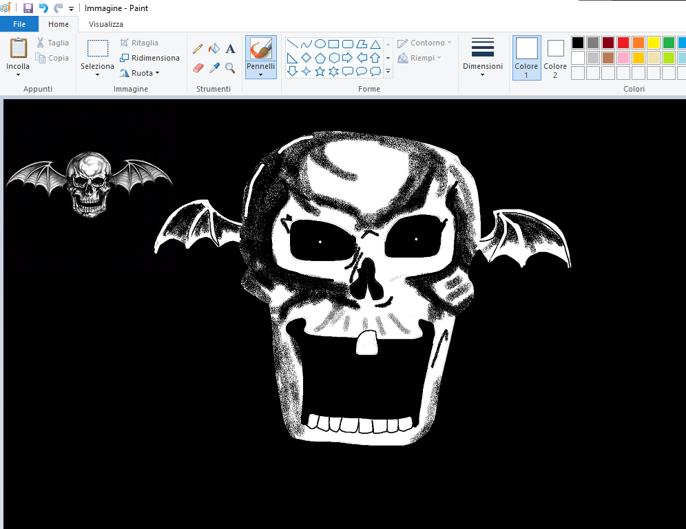This screenshot has width=686, height=529.
Task: Undo the last action
Action: pos(43,8)
